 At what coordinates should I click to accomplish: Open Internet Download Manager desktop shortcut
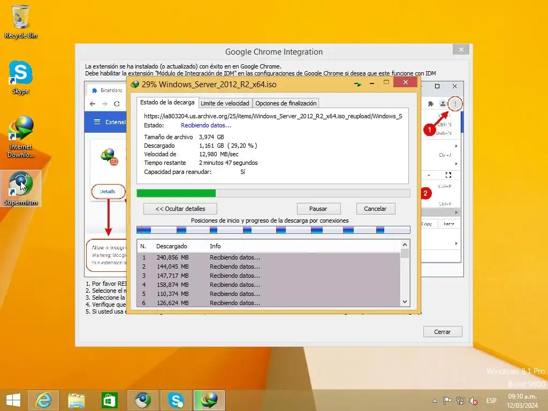click(21, 137)
